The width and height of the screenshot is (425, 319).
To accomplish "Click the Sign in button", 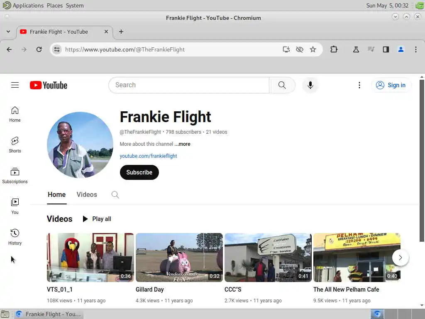I will click(x=391, y=85).
